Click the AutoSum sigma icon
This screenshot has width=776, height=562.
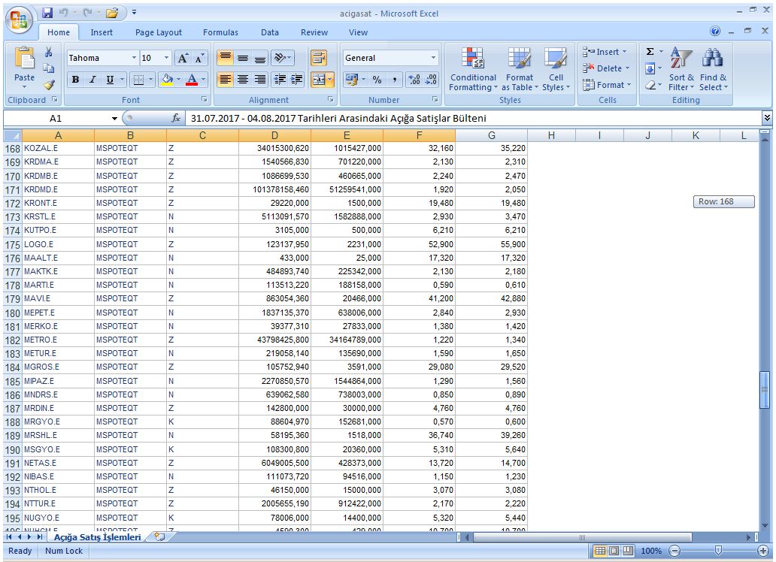pos(650,51)
